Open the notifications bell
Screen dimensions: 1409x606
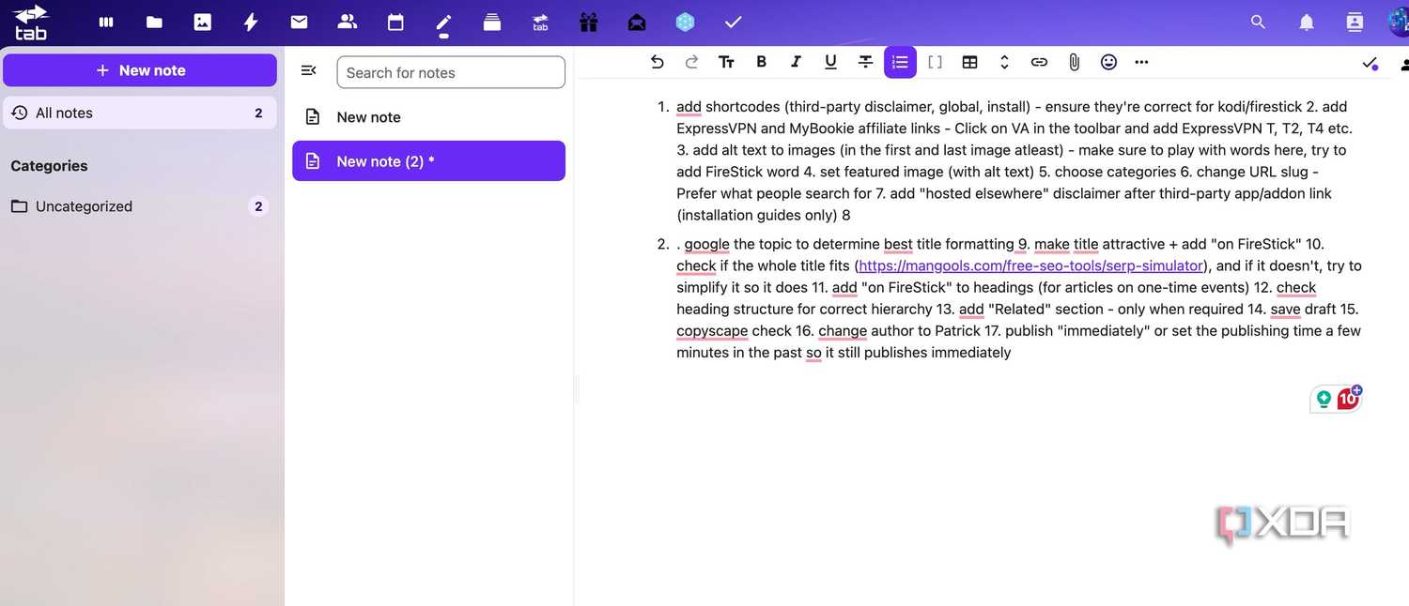click(1307, 22)
